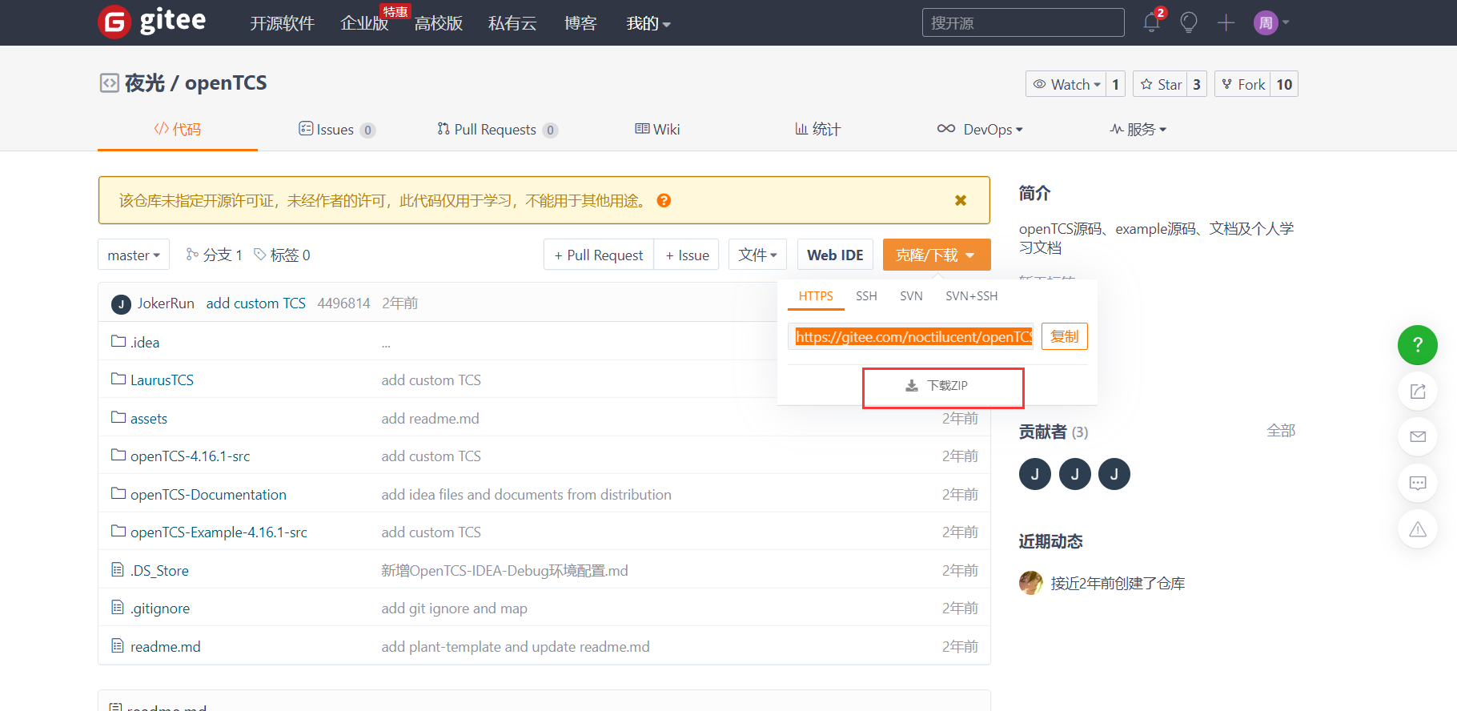Screen dimensions: 1457x711
Task: Dismiss the license warning banner
Action: (961, 200)
